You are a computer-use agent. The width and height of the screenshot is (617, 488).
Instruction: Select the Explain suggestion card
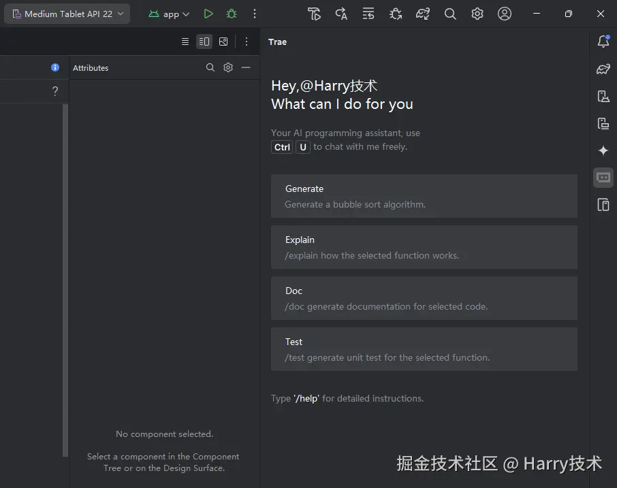click(424, 247)
